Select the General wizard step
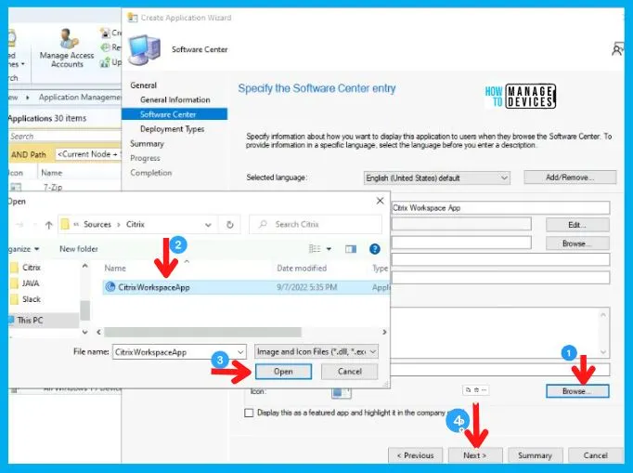The width and height of the screenshot is (633, 473). click(143, 85)
